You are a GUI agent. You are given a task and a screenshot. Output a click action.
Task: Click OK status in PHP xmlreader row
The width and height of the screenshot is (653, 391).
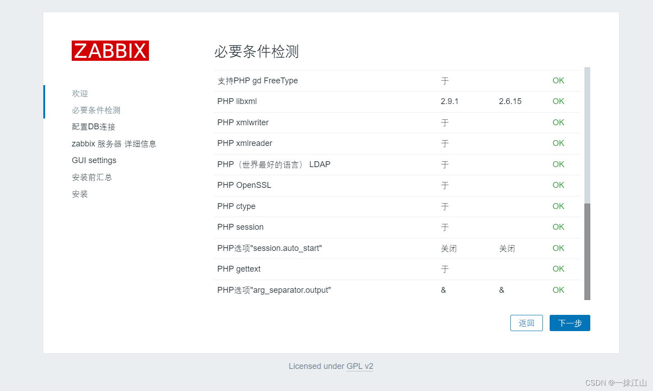[558, 143]
